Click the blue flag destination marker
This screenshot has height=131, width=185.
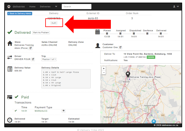pos(153,121)
